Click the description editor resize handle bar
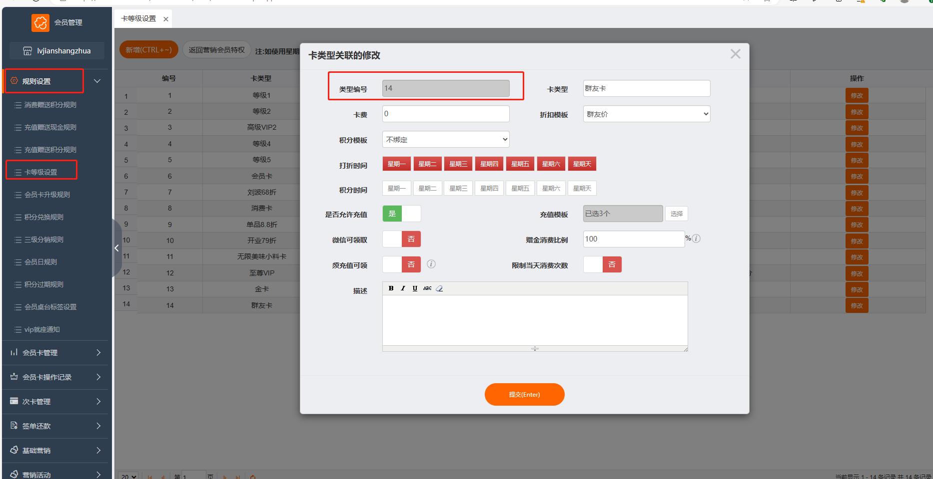The width and height of the screenshot is (933, 479). point(535,348)
